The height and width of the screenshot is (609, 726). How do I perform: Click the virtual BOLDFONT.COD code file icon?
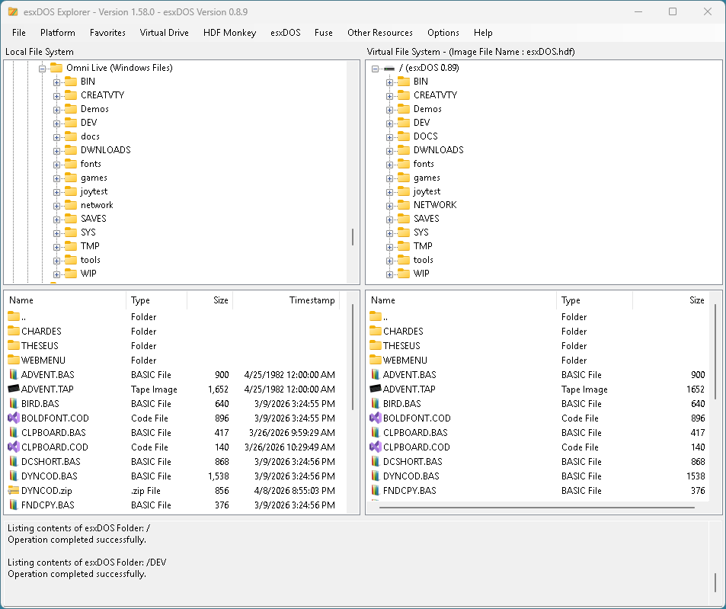point(376,418)
